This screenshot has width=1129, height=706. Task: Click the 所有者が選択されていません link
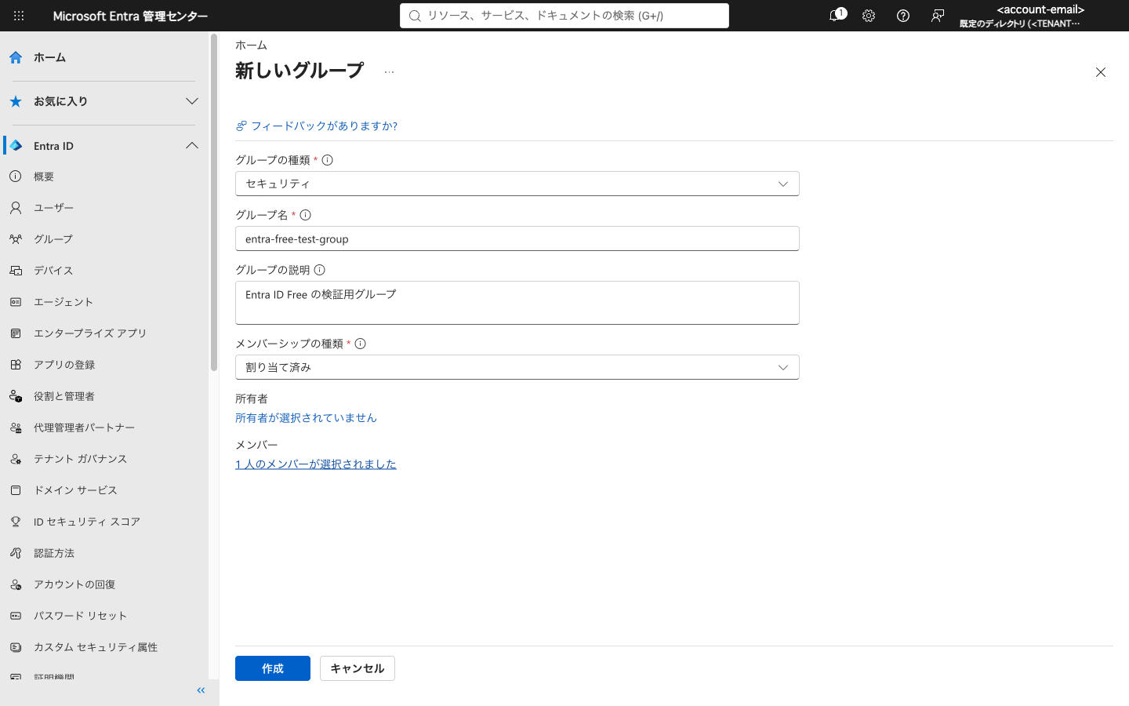[306, 418]
